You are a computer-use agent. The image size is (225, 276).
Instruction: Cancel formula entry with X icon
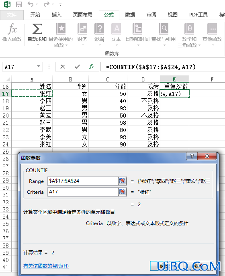point(63,67)
